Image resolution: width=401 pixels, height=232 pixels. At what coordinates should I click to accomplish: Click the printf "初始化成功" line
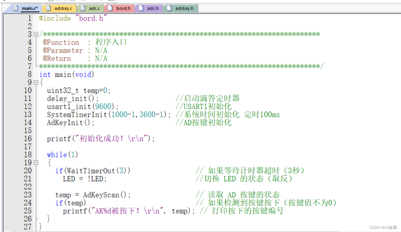pyautogui.click(x=101, y=139)
